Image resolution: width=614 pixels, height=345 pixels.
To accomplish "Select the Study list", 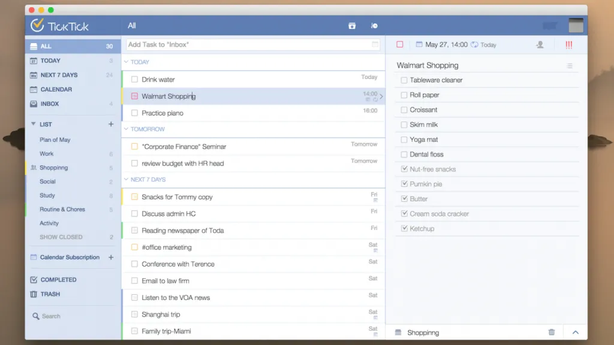I will point(47,196).
